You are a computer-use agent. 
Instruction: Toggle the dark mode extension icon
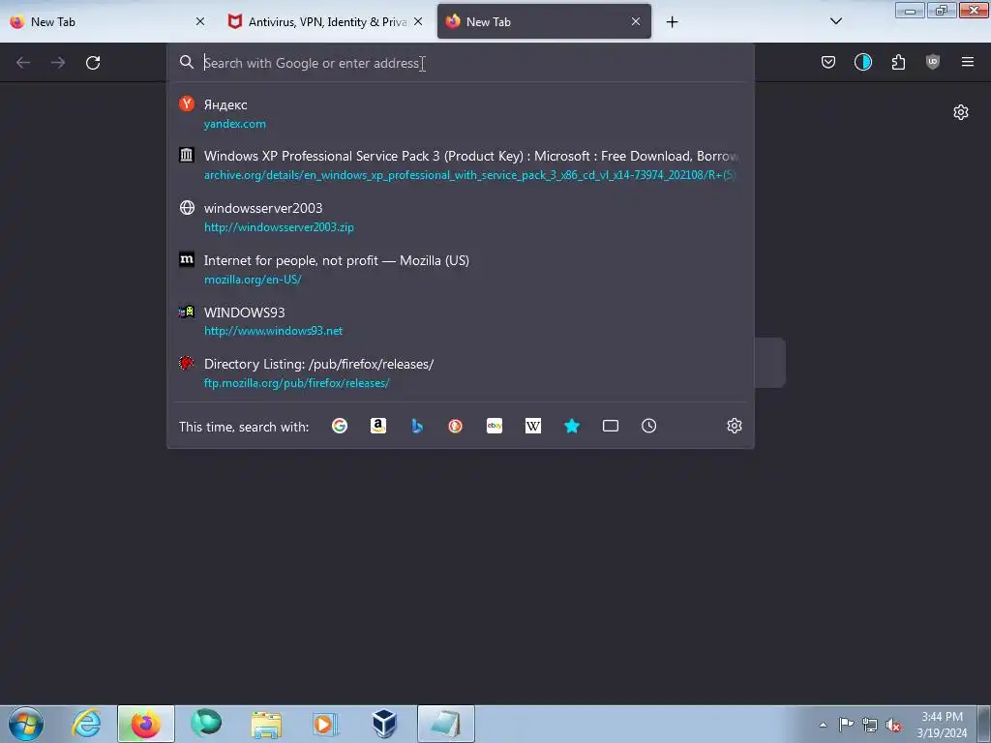pos(862,62)
